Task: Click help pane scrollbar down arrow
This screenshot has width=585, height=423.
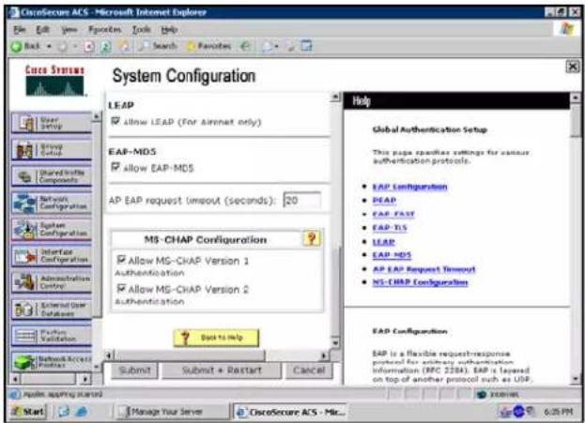Action: [x=575, y=380]
